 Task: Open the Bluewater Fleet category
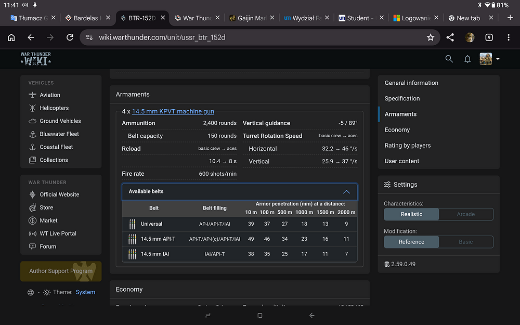pos(54,134)
